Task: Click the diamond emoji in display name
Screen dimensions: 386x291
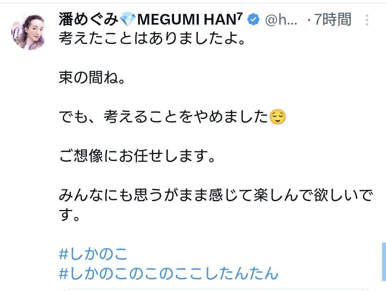Action: pos(128,20)
